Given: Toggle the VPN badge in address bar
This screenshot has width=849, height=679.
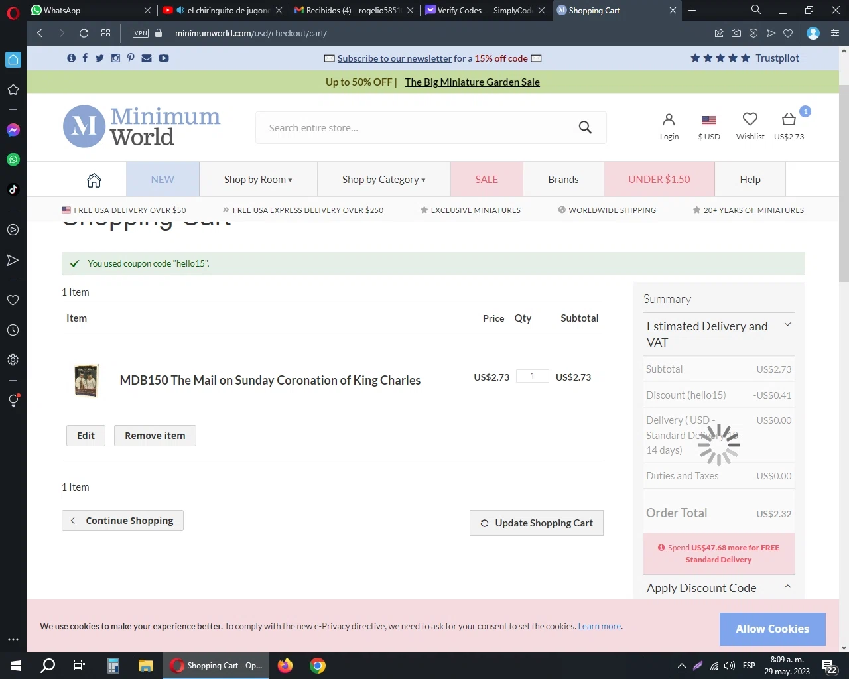Looking at the screenshot, I should pyautogui.click(x=141, y=33).
